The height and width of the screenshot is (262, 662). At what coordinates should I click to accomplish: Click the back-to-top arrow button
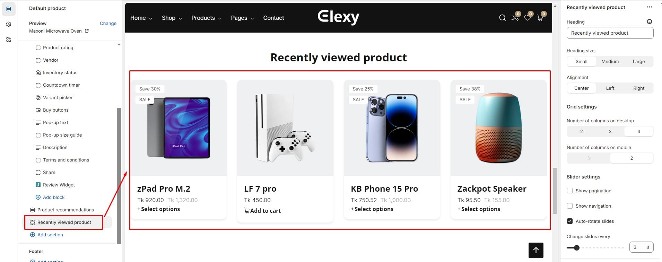tap(536, 250)
